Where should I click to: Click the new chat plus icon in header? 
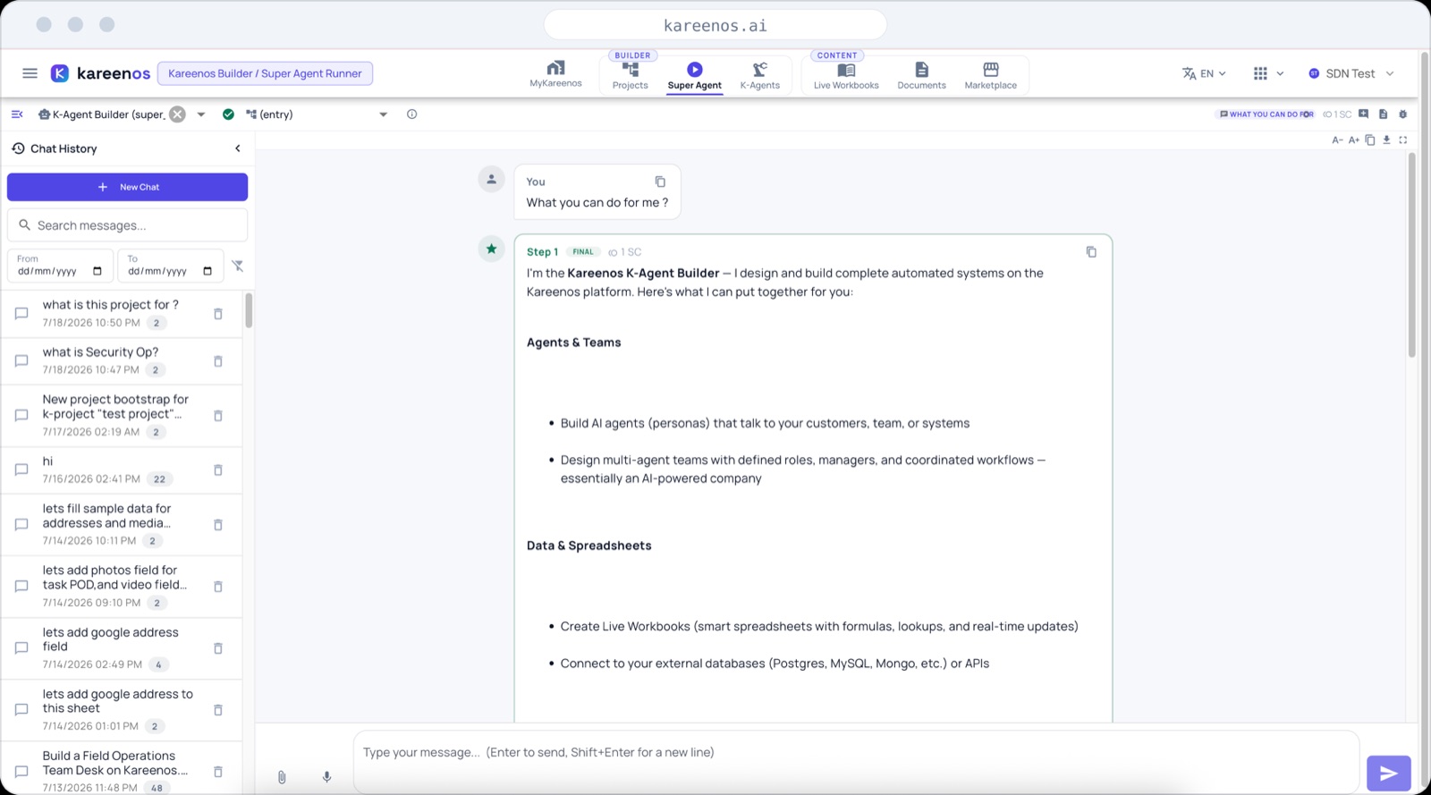coord(1363,114)
